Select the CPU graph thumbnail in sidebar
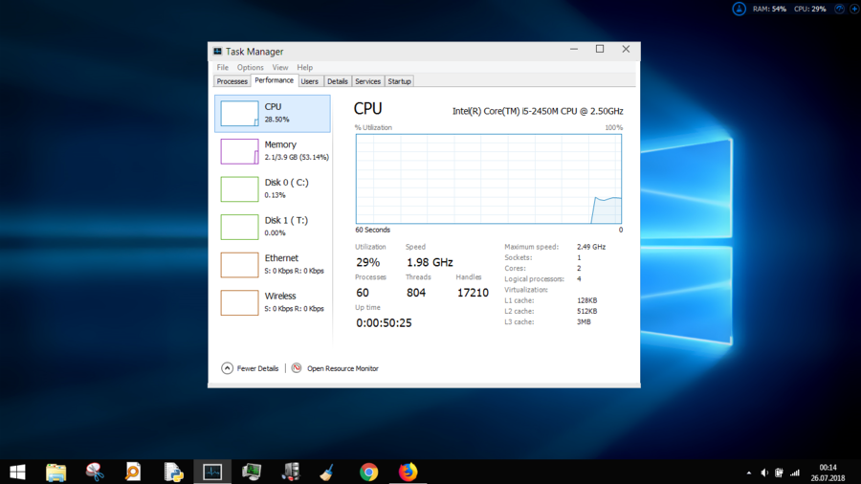The height and width of the screenshot is (484, 861). click(x=239, y=114)
